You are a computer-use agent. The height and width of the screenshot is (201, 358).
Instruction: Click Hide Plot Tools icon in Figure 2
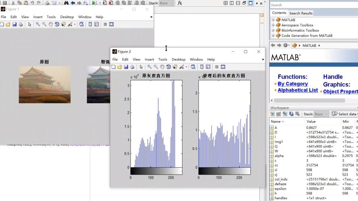217,67
